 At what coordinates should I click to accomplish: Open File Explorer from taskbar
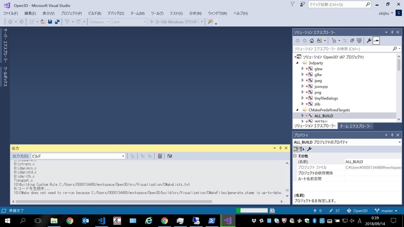click(54, 221)
